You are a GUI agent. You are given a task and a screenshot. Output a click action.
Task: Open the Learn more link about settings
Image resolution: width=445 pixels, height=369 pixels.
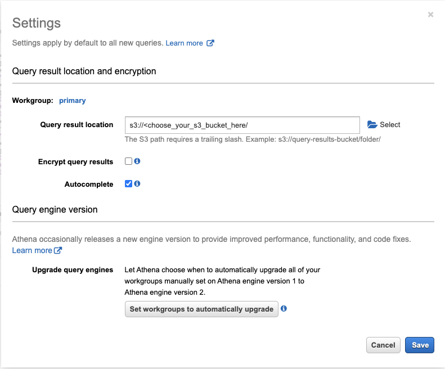[x=184, y=43]
